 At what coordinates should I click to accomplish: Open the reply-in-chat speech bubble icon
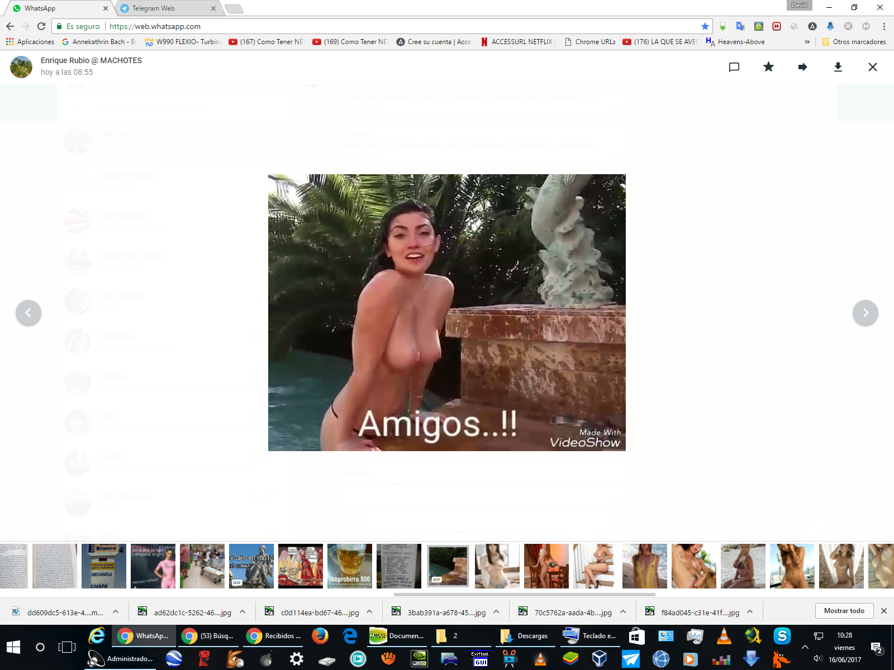[x=734, y=67]
